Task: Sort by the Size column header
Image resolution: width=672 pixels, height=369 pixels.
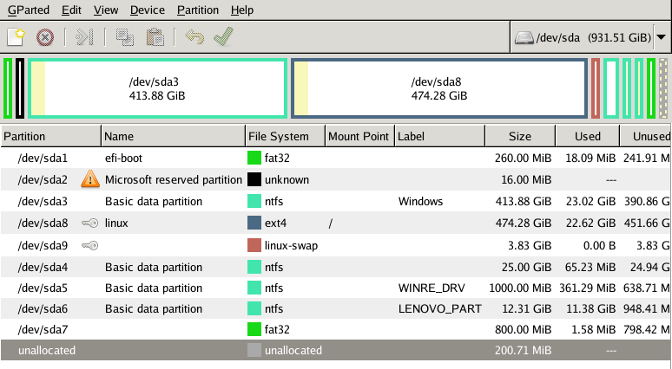Action: pyautogui.click(x=519, y=136)
